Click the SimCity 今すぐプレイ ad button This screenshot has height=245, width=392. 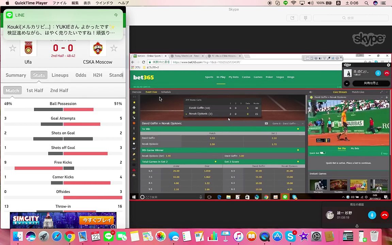click(x=97, y=220)
